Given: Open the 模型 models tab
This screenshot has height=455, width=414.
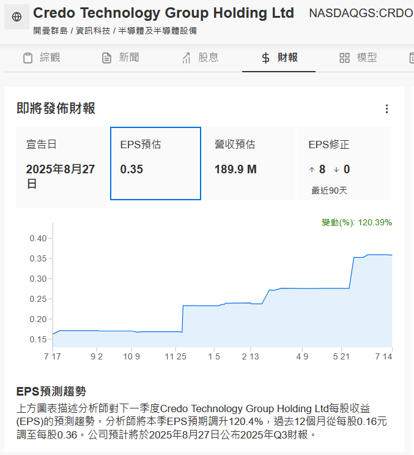Looking at the screenshot, I should click(x=358, y=58).
